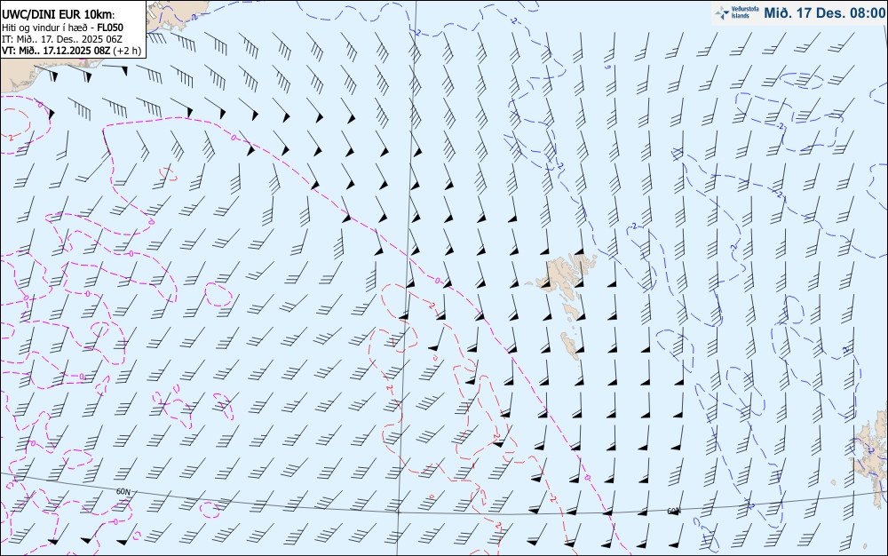This screenshot has height=556, width=888.
Task: Click the 'Hiti og vindur í hæð - FL050' line
Action: point(62,28)
